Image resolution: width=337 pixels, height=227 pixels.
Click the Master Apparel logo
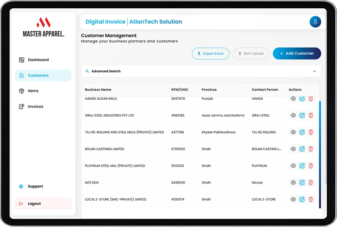[44, 27]
